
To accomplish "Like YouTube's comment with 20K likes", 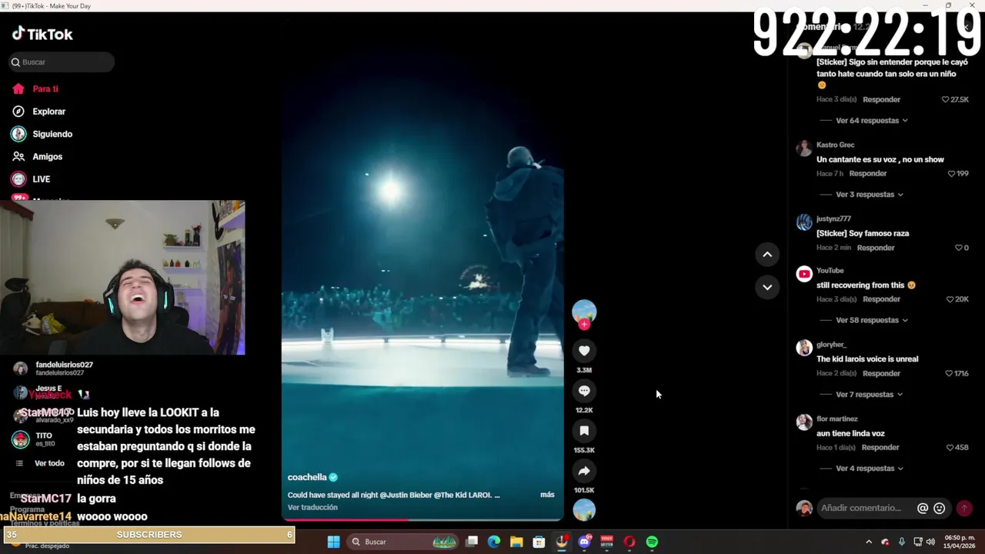I will (x=950, y=299).
